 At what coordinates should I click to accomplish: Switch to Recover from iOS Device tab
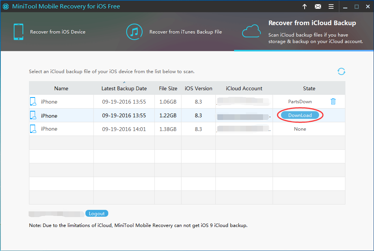pyautogui.click(x=58, y=32)
